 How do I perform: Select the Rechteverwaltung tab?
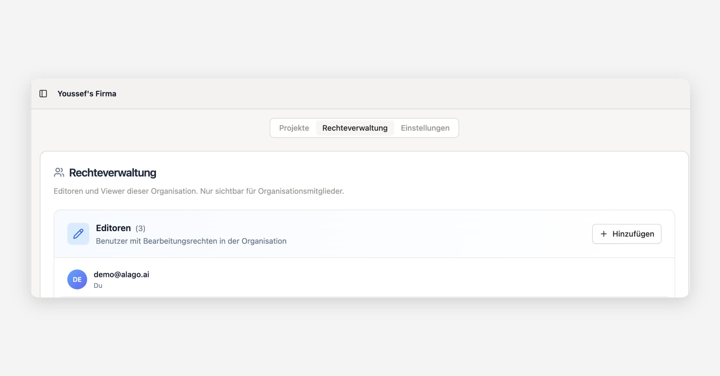click(x=355, y=128)
